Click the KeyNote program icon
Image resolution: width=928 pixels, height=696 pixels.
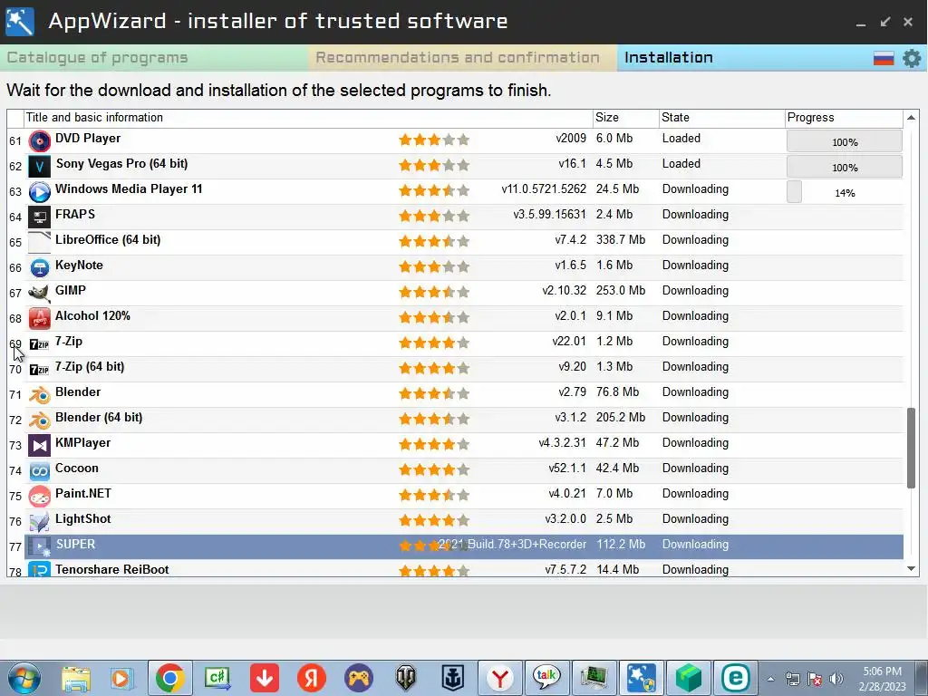click(40, 268)
